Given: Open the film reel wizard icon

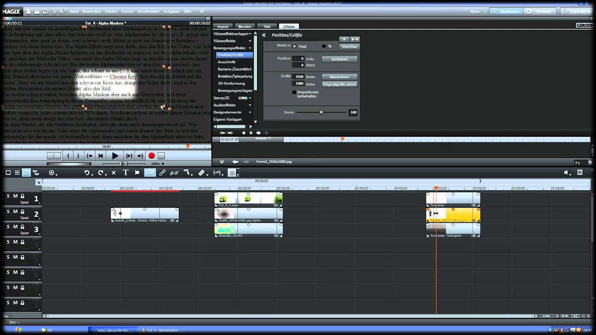Looking at the screenshot, I should click(53, 173).
